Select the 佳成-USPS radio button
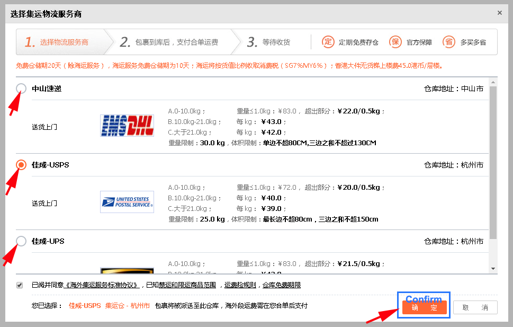Image resolution: width=513 pixels, height=327 pixels. click(21, 165)
